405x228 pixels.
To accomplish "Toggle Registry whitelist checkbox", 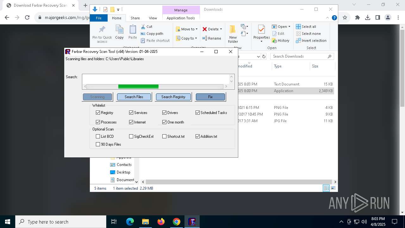I will pyautogui.click(x=98, y=112).
